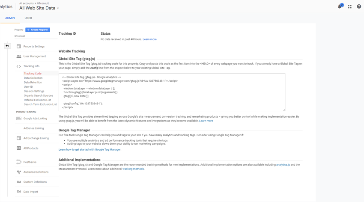
Task: Open Property Settings in the sidebar
Action: tap(34, 46)
